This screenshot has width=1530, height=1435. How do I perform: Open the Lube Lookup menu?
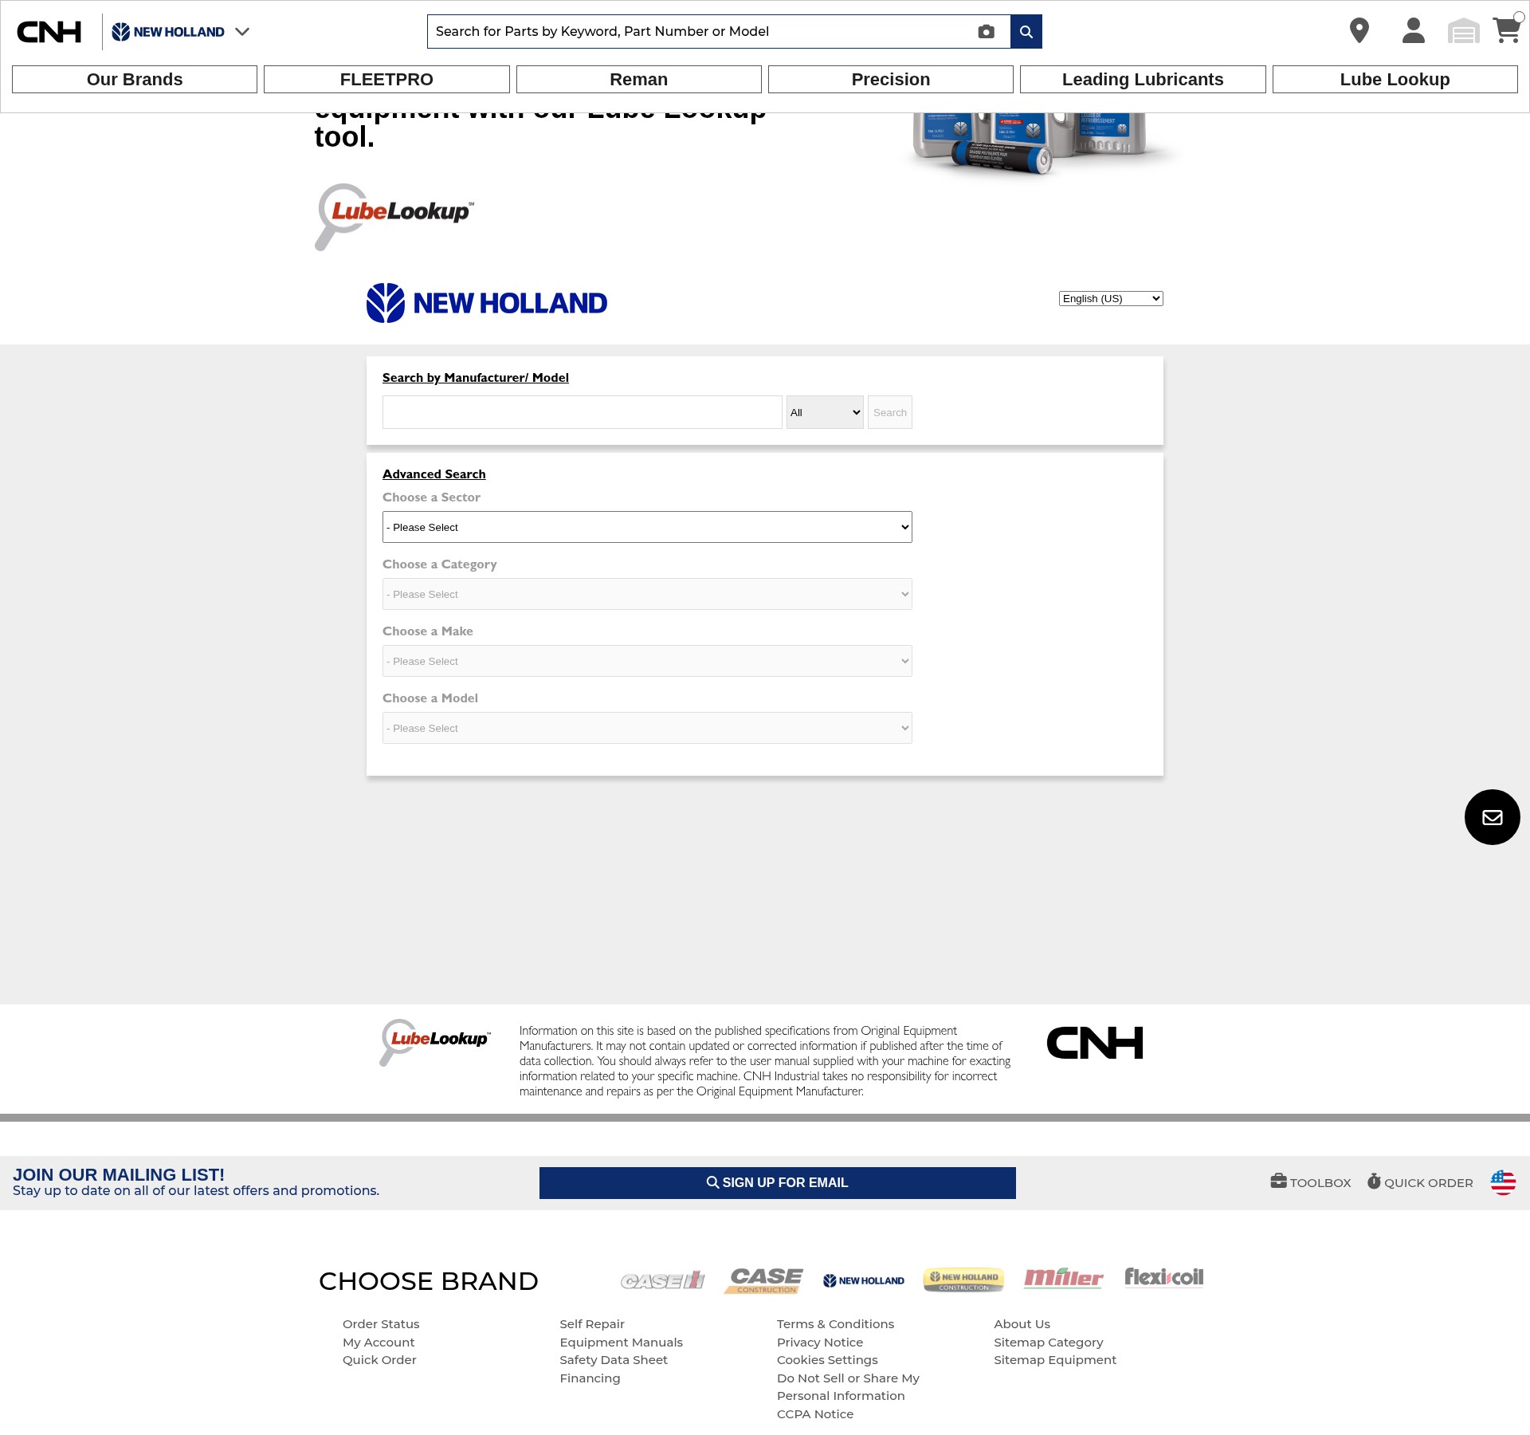pyautogui.click(x=1395, y=80)
